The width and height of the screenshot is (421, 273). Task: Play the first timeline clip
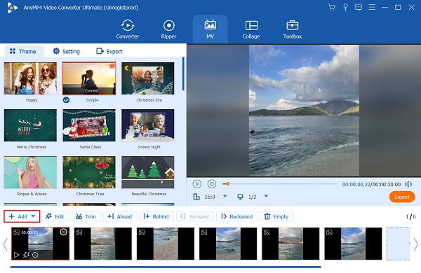[16, 255]
